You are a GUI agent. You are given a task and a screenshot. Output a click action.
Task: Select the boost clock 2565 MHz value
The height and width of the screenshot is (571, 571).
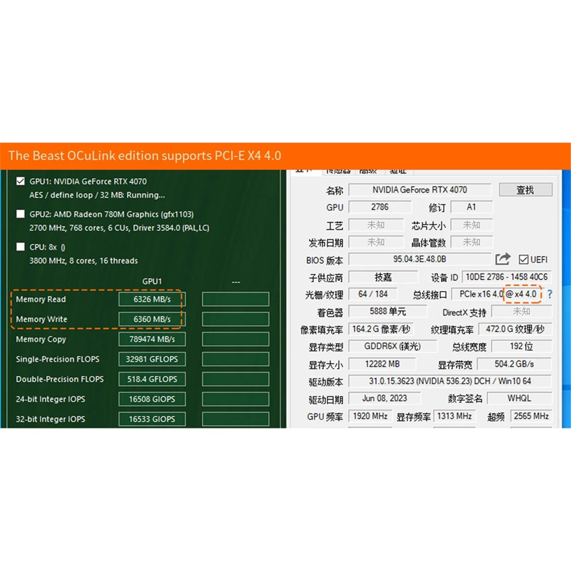(531, 416)
